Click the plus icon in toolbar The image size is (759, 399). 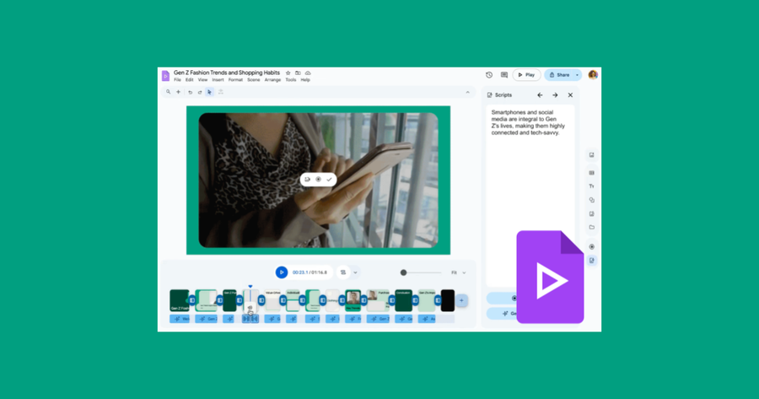coord(178,92)
